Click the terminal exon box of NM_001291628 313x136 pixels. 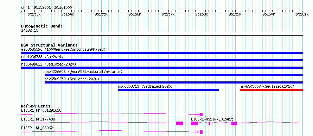pyautogui.click(x=201, y=115)
